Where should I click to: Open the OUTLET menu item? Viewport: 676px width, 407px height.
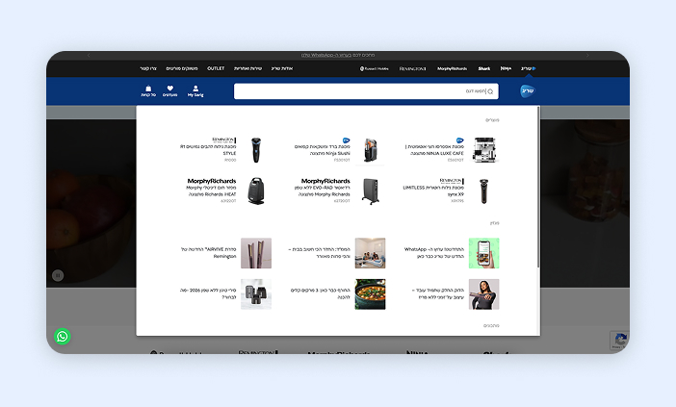[216, 69]
